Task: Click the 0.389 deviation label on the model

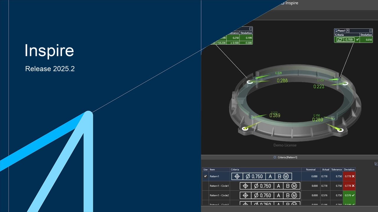Action: [275, 115]
